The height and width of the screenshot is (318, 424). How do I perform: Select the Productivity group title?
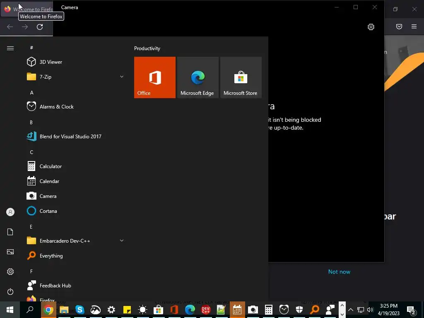[x=147, y=48]
